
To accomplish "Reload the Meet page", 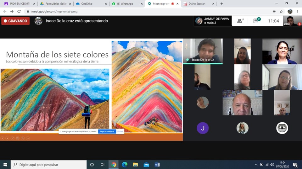I will pos(19,11).
